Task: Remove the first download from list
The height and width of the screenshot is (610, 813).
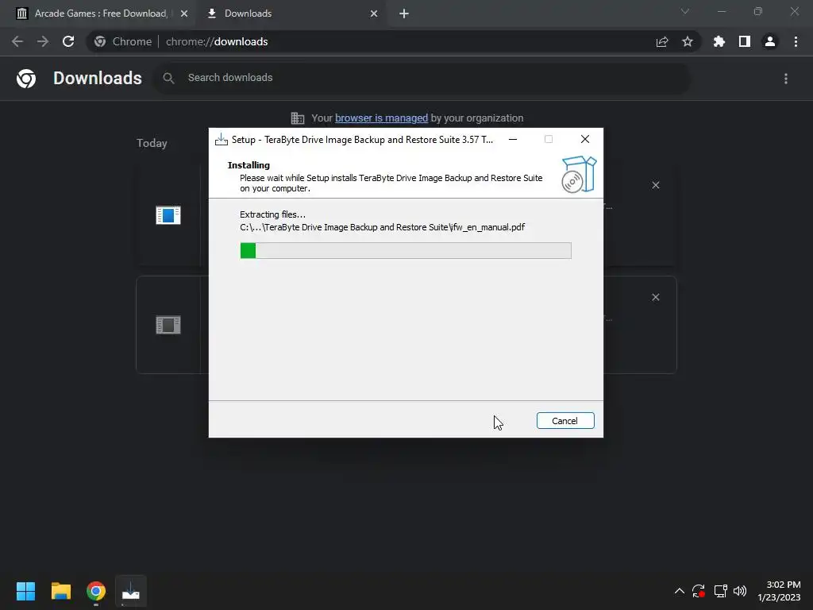Action: 656,185
